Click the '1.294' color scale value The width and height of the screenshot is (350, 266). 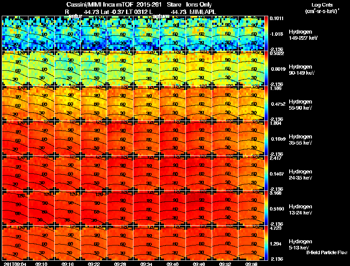point(276,244)
